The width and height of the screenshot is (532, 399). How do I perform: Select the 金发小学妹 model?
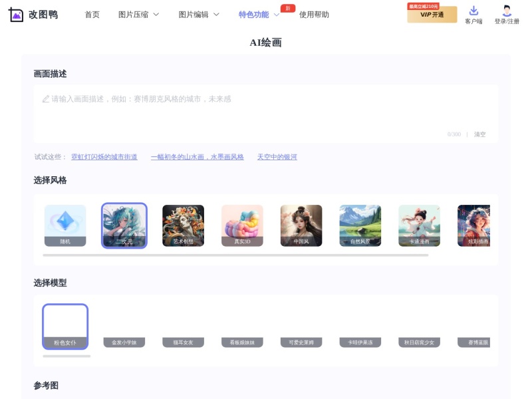[x=124, y=327]
